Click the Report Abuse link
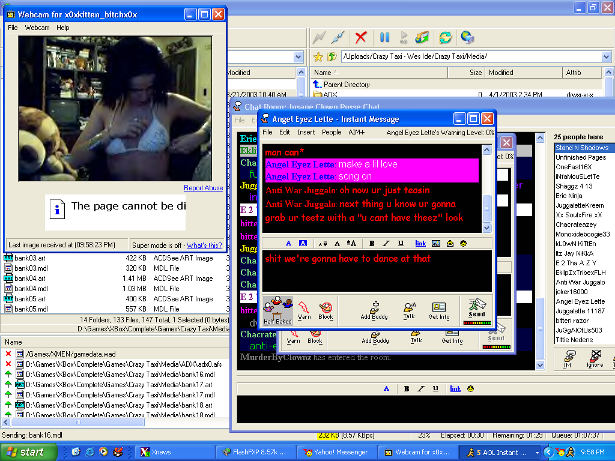Viewport: 615px width, 461px height. coord(203,188)
